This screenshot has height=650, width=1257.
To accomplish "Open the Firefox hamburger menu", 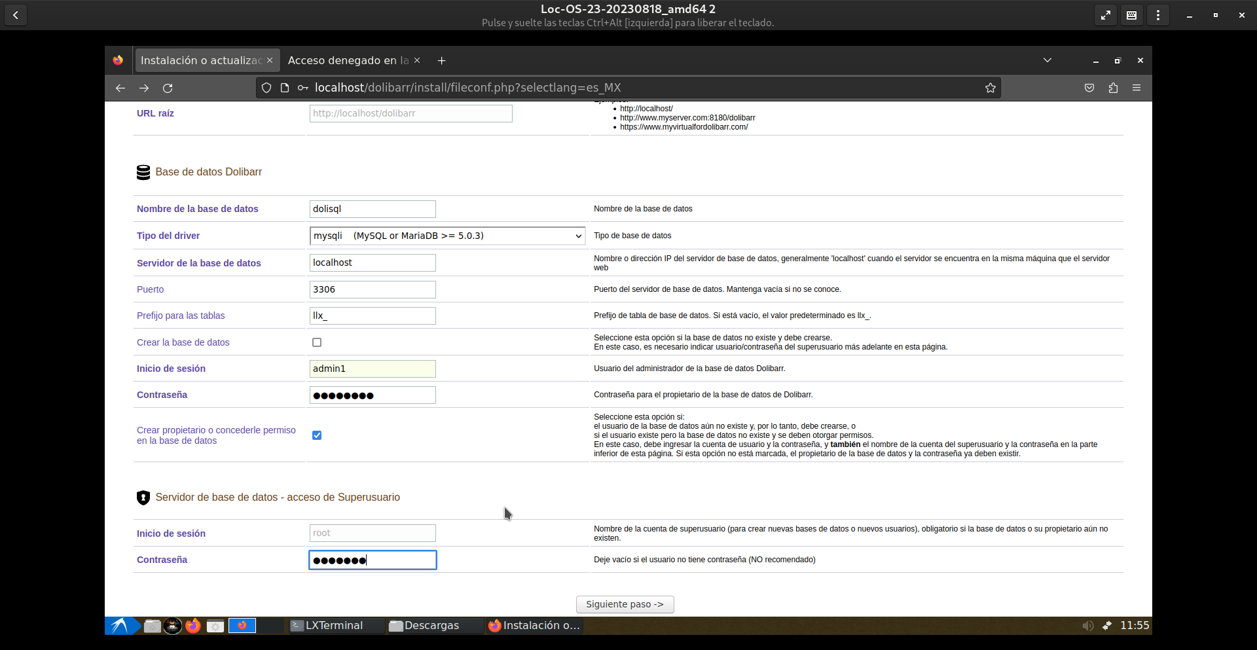I will coord(1137,88).
